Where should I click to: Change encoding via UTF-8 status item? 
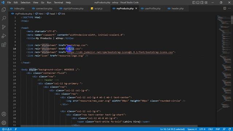pyautogui.click(x=202, y=129)
